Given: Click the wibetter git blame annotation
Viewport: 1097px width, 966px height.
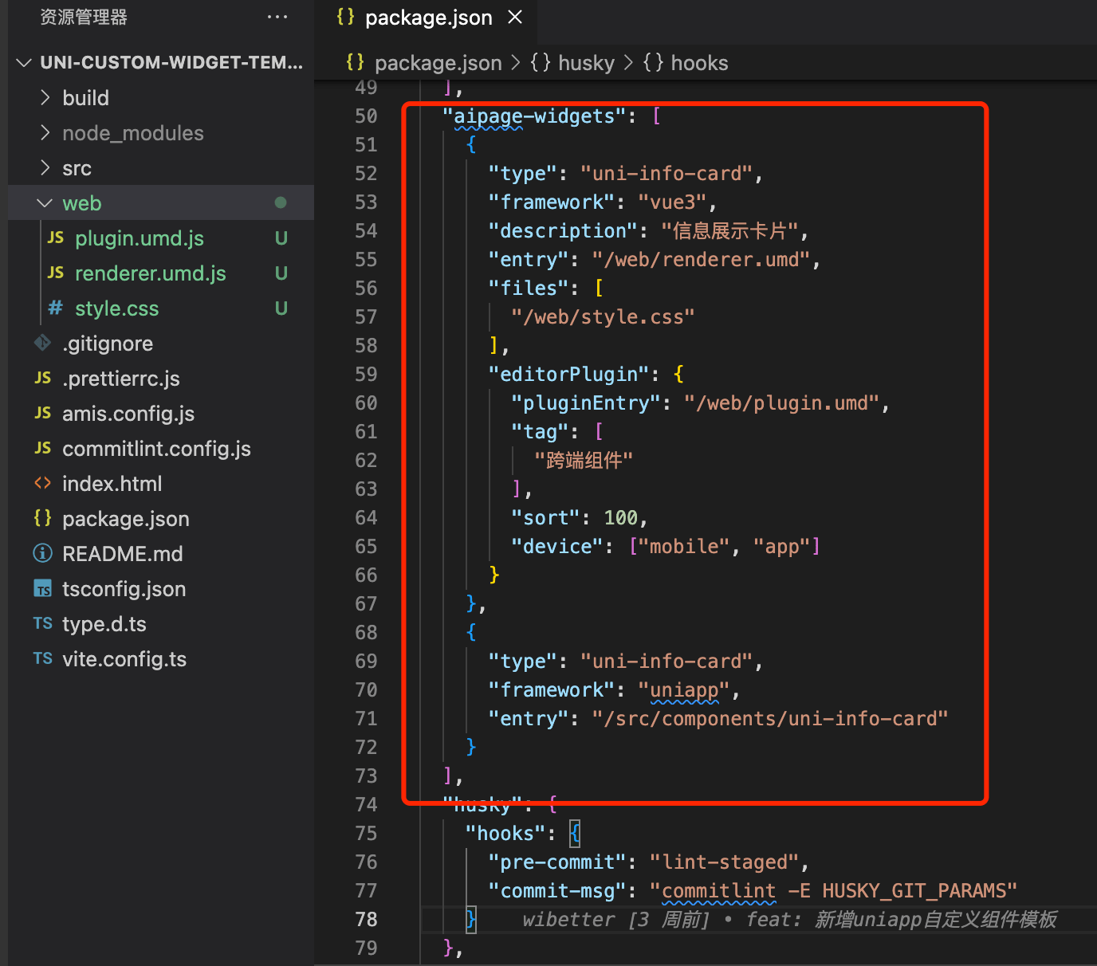Looking at the screenshot, I should 789,920.
